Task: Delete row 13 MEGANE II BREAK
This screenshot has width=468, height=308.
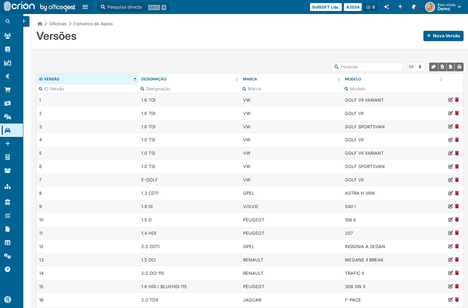Action: (x=457, y=260)
